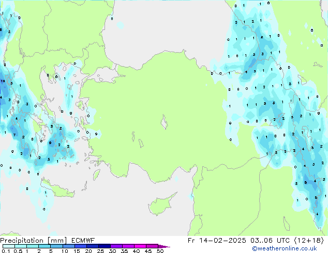Click the '0.1' legend scale label

[6, 251]
